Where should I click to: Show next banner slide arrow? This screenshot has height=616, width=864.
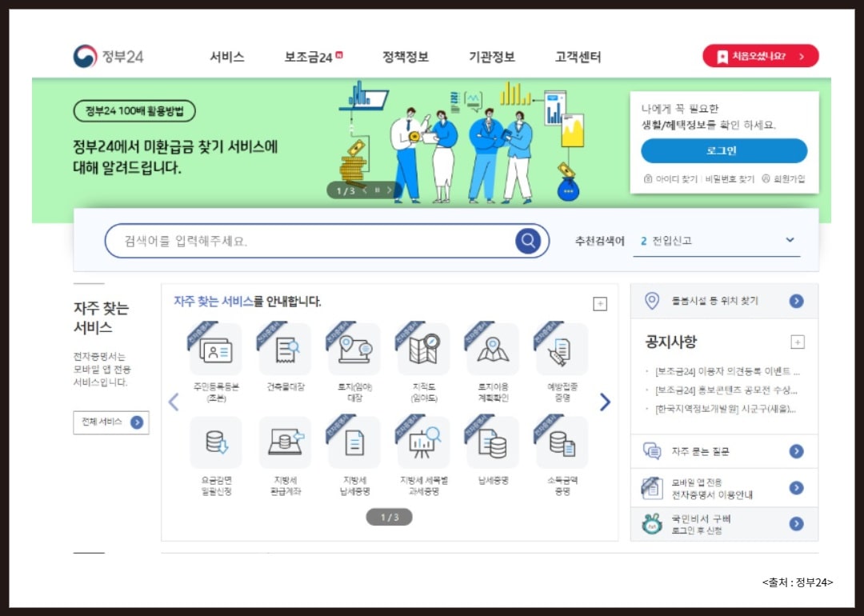point(390,190)
